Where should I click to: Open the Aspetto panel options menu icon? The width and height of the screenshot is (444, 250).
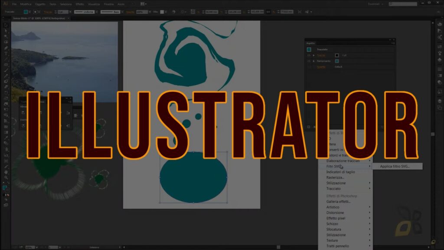(x=393, y=43)
